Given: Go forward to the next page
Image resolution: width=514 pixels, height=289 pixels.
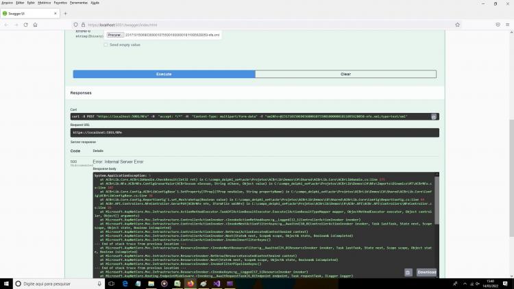Looking at the screenshot, I should [x=16, y=25].
